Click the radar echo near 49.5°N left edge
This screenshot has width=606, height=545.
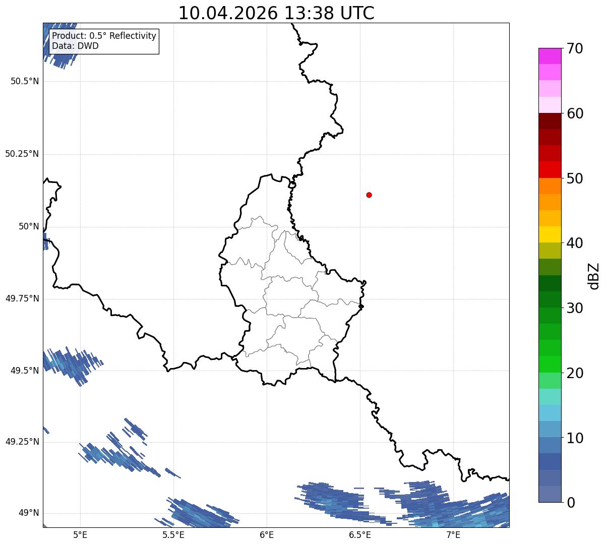tap(70, 365)
